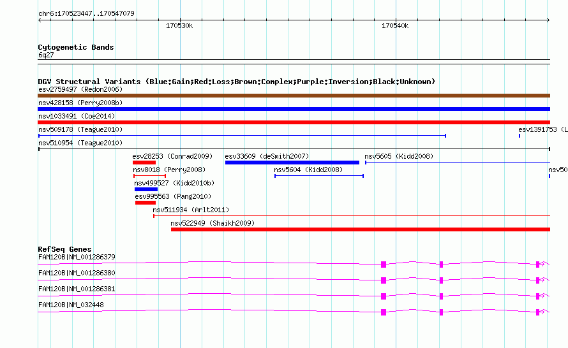568x348 pixels.
Task: Select the thick red bar of nsv522949
Action: (x=361, y=229)
